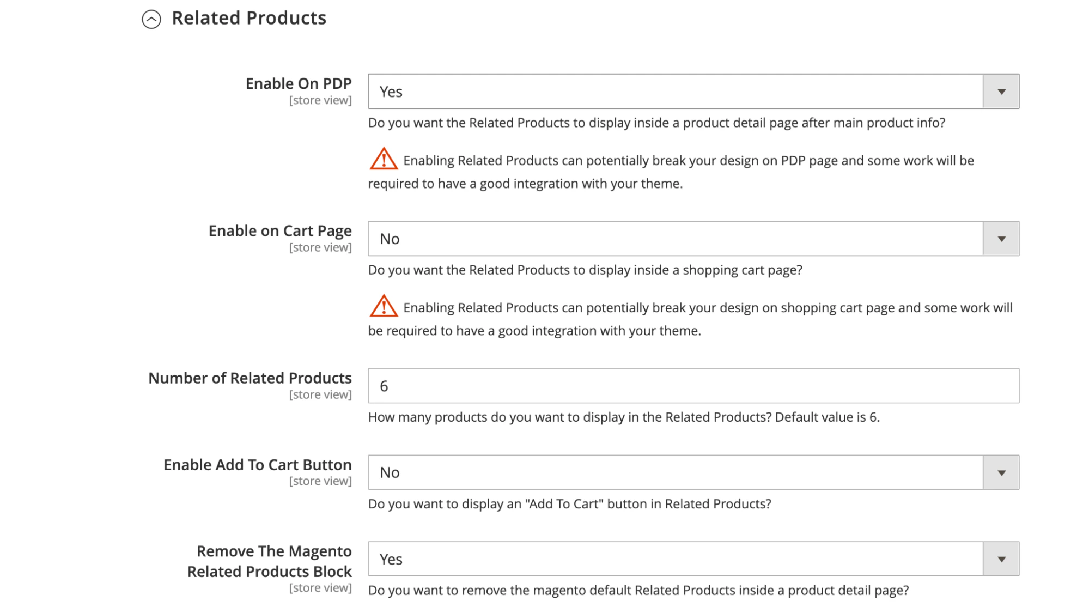Screen dimensions: 1089x613
Task: Click the Enable Add To Cart Button label
Action: coord(257,465)
